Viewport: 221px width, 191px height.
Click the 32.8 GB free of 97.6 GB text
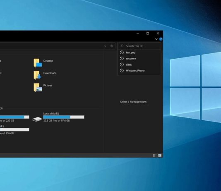point(57,121)
